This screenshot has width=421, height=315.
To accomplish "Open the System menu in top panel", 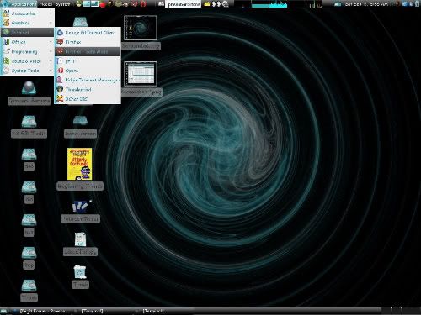I will click(62, 4).
